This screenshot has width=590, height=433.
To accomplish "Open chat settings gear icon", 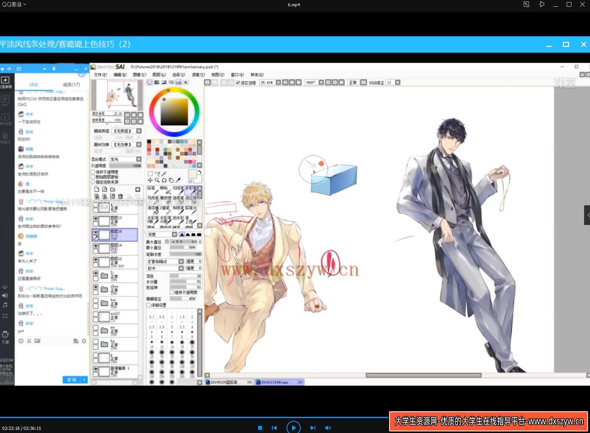I will [x=84, y=341].
